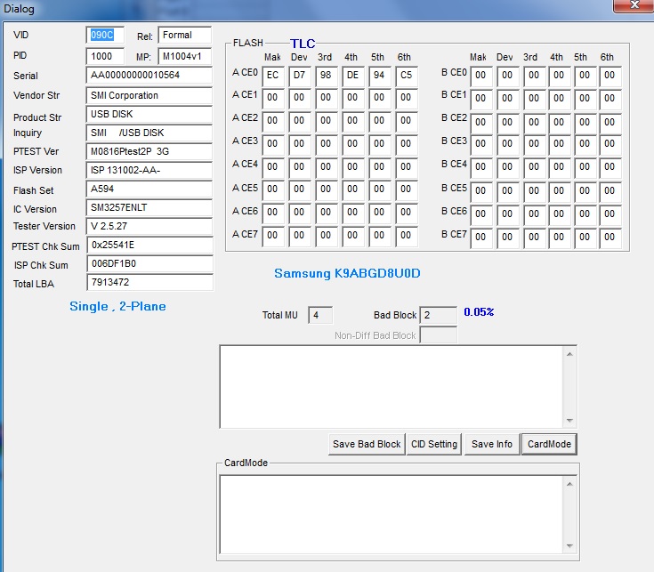Image resolution: width=654 pixels, height=572 pixels.
Task: Click the B CE7 6th cell
Action: pyautogui.click(x=610, y=238)
